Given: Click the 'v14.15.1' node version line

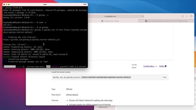Looking at the screenshot, I should pyautogui.click(x=7, y=25).
